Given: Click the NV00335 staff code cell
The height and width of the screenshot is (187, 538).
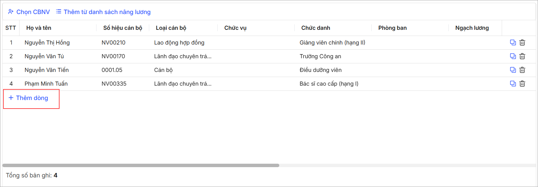Looking at the screenshot, I should 114,84.
